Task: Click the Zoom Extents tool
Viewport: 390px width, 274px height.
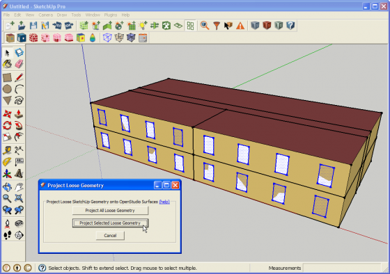Action: tap(19, 198)
